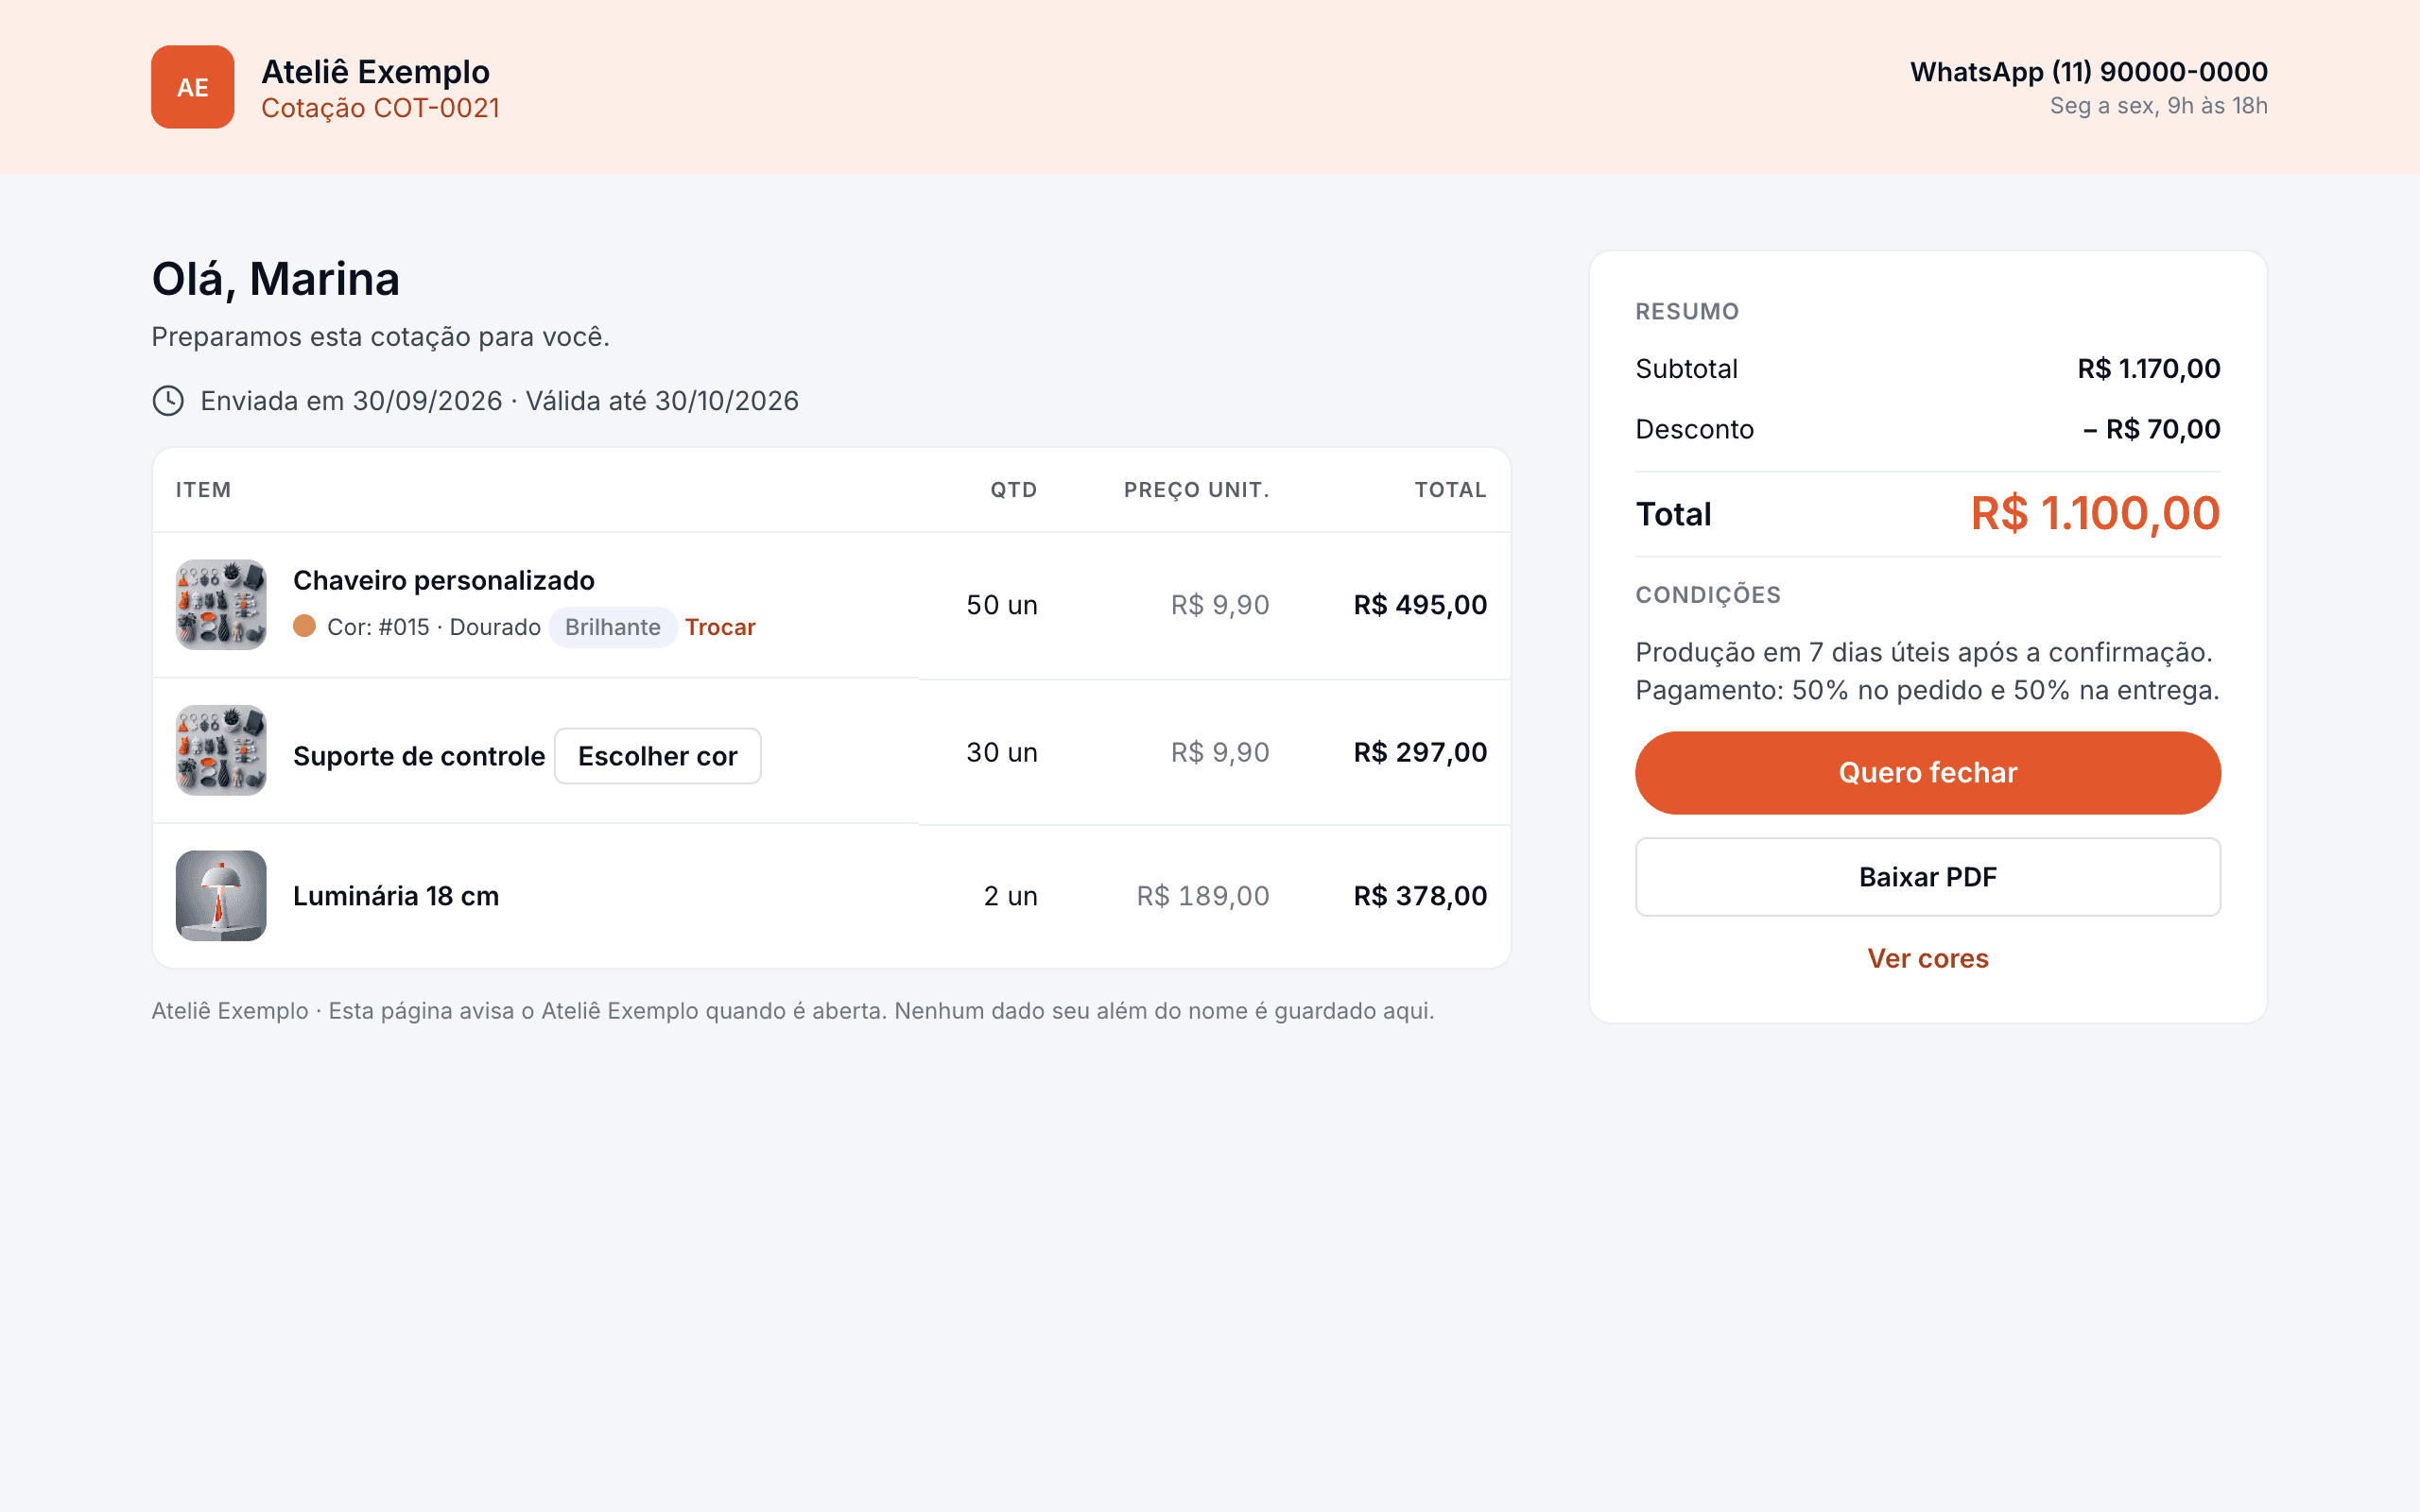Click the R$ 297,00 row total
This screenshot has height=1512, width=2420.
coord(1420,752)
